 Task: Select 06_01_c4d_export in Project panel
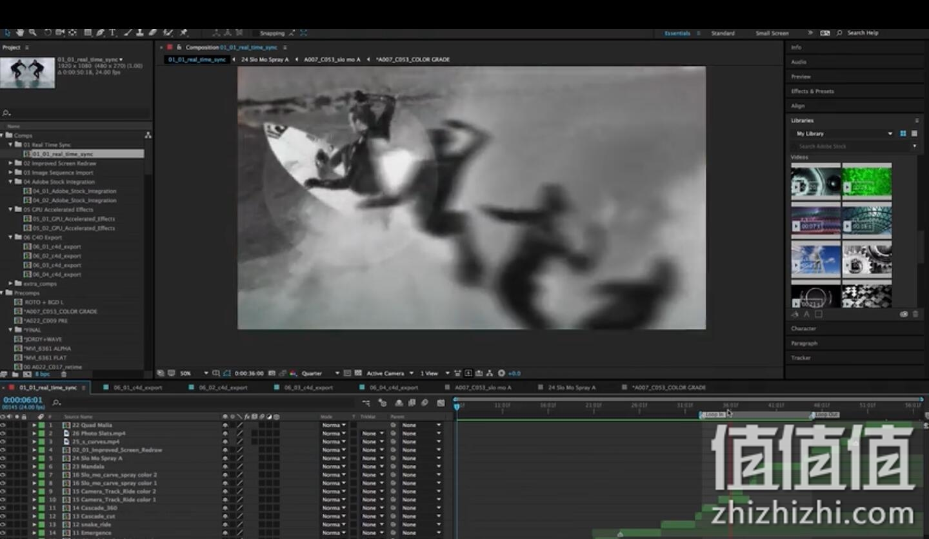57,246
